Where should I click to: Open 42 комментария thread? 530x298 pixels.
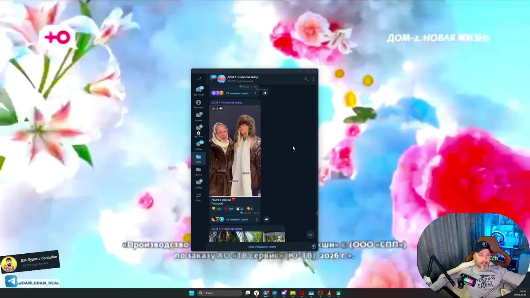pyautogui.click(x=237, y=219)
